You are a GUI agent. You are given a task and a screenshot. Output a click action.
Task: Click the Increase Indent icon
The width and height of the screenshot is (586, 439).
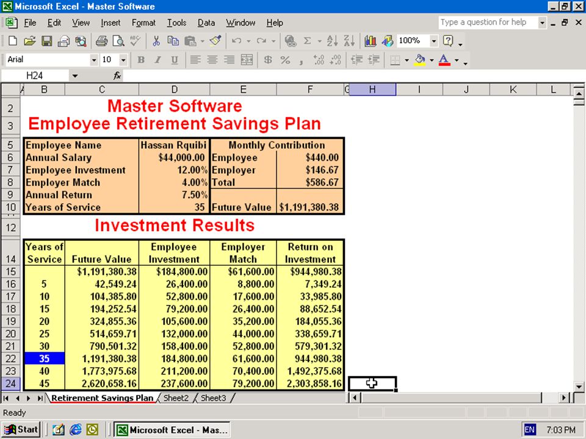[374, 60]
